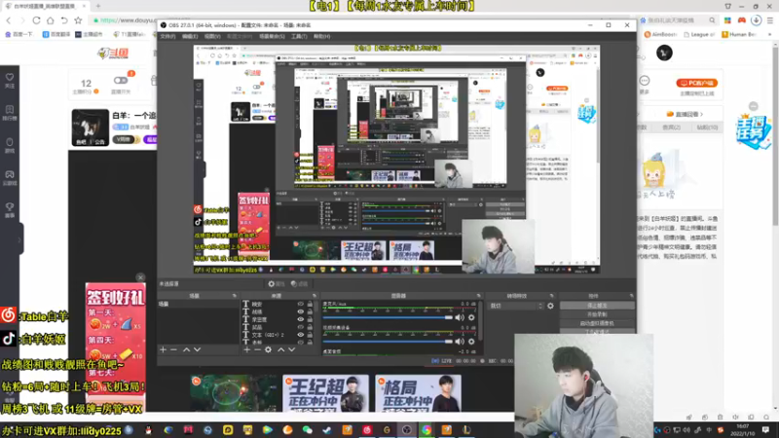Start virtual camera in OBS controls

pyautogui.click(x=597, y=323)
